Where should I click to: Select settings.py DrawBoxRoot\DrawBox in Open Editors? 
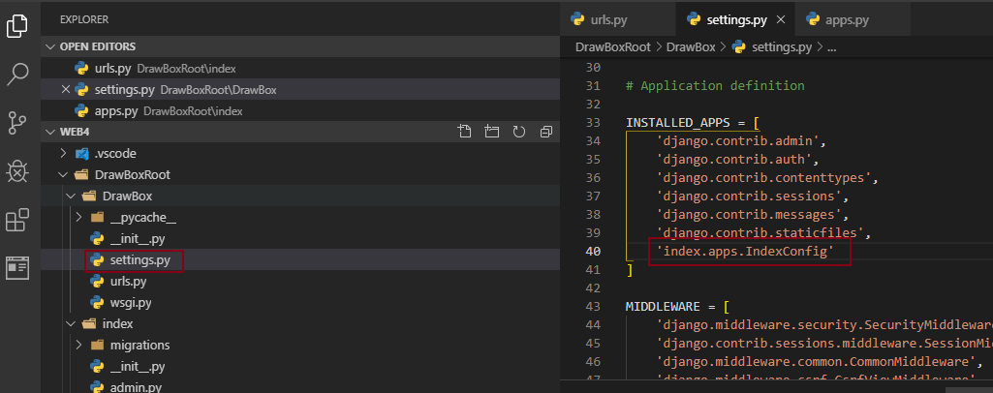[x=300, y=89]
